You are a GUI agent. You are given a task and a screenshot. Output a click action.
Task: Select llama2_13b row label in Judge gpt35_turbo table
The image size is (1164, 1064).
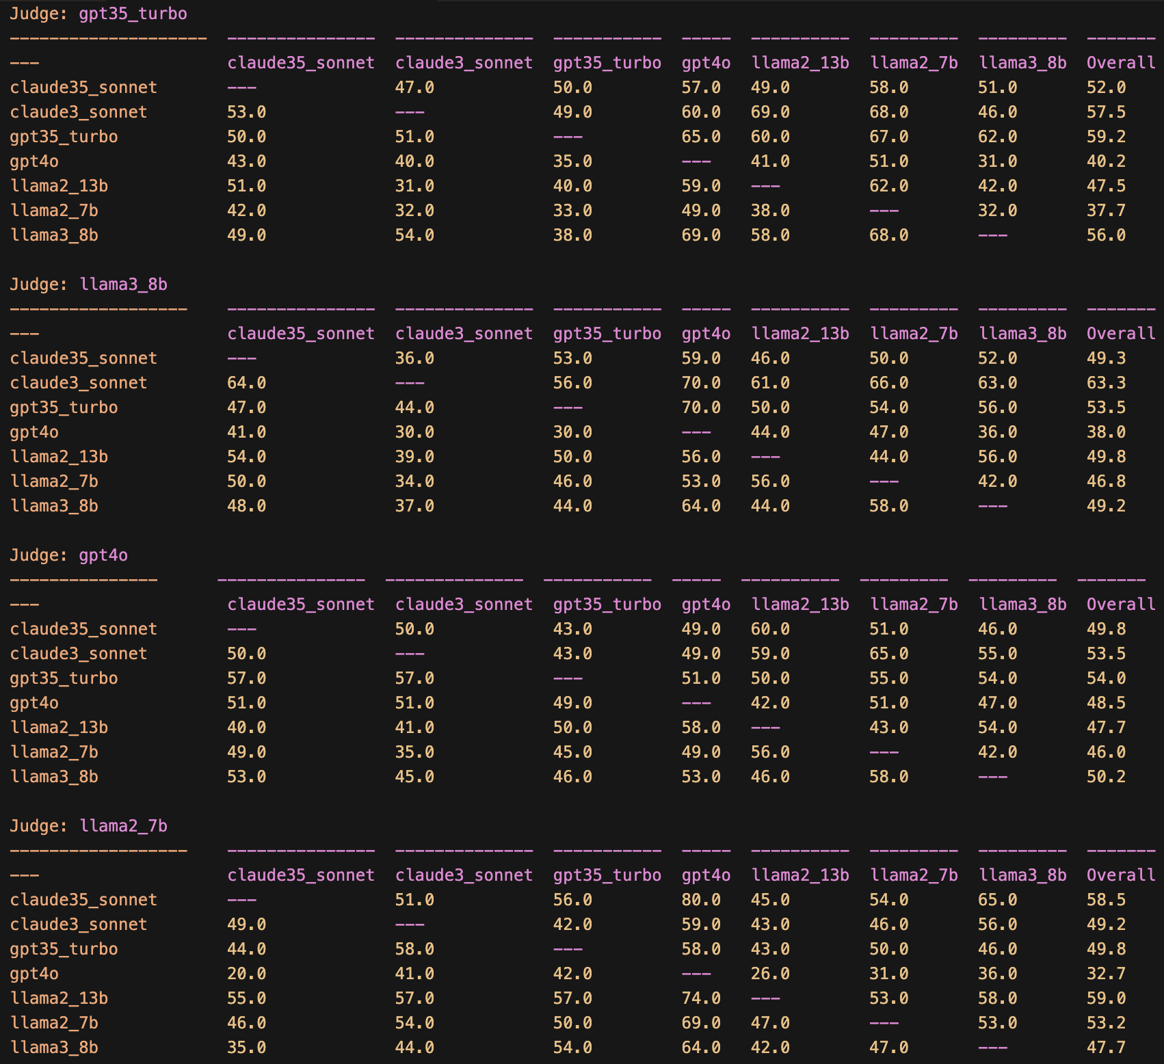point(59,186)
